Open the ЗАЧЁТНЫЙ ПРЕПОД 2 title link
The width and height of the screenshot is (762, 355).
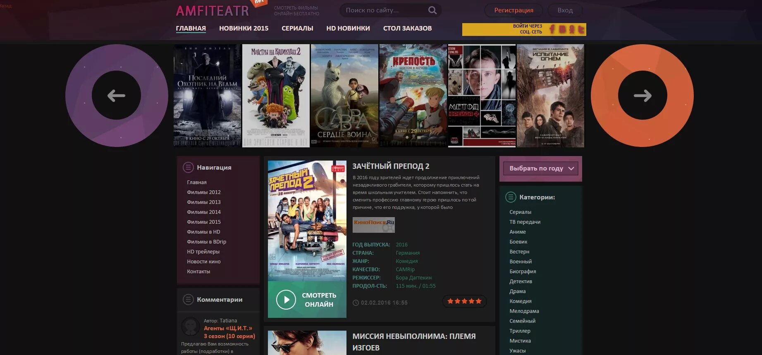391,166
